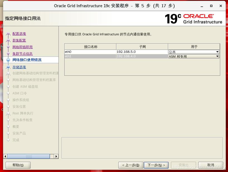Go back with 上一步(B) button

(x=131, y=165)
